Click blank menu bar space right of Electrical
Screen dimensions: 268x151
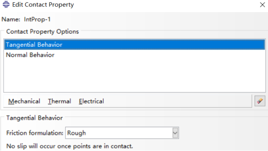pyautogui.click(x=178, y=101)
